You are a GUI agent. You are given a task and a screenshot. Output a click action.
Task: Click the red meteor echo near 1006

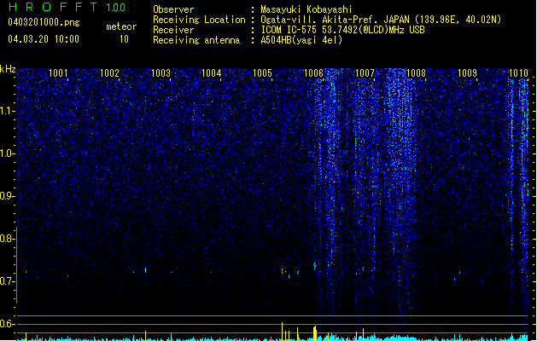tap(315, 265)
